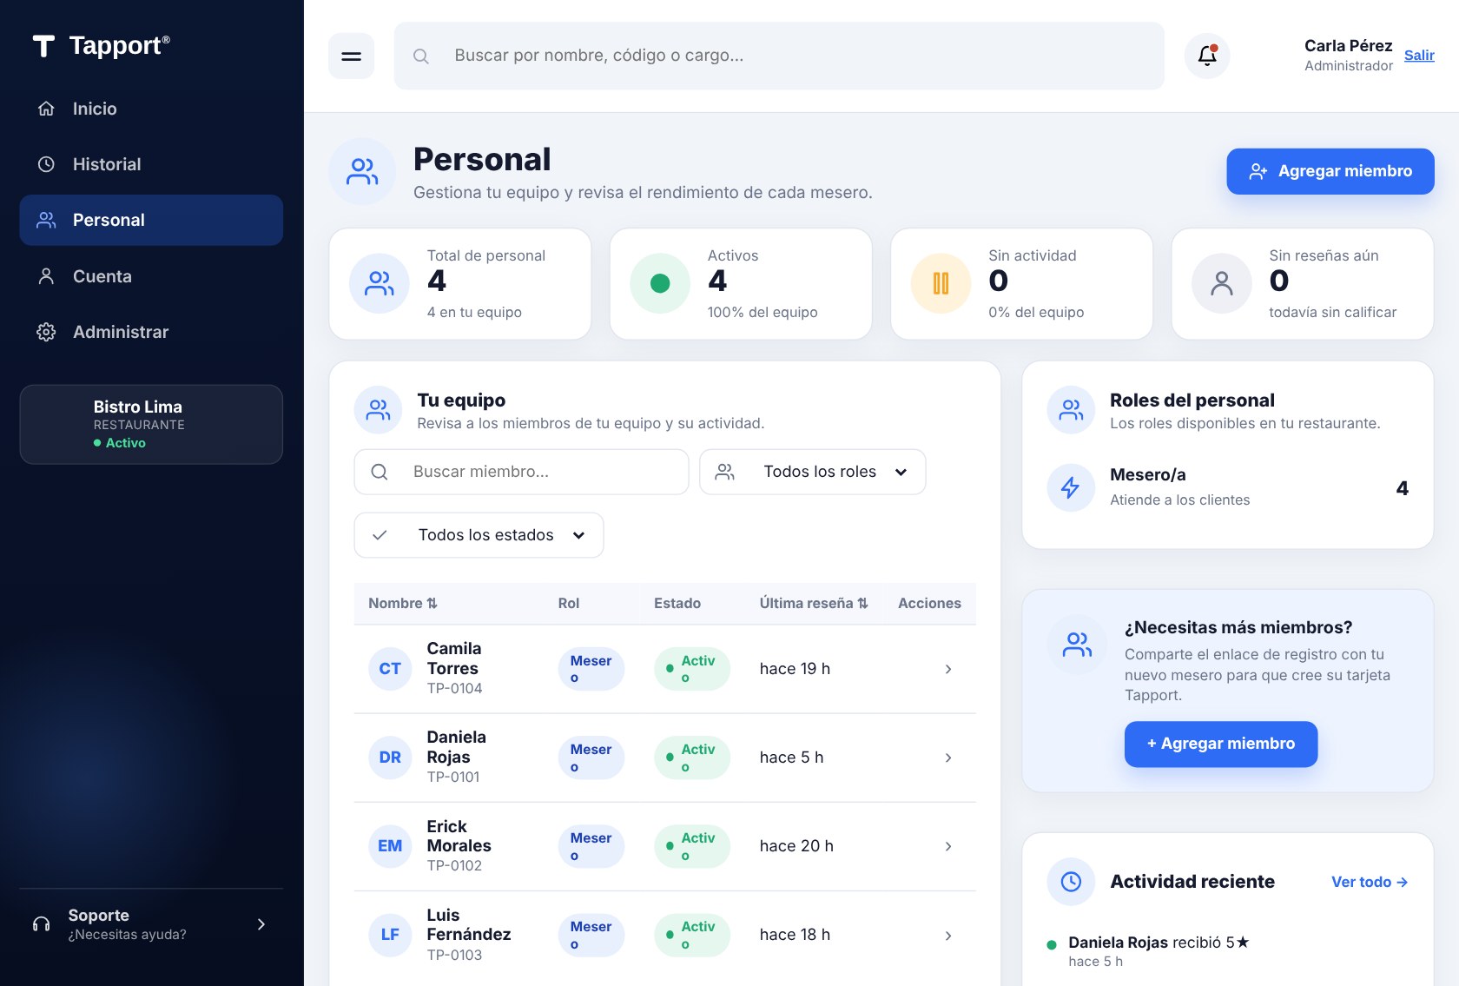Go to Inicio in sidebar
Image resolution: width=1459 pixels, height=986 pixels.
(x=151, y=109)
